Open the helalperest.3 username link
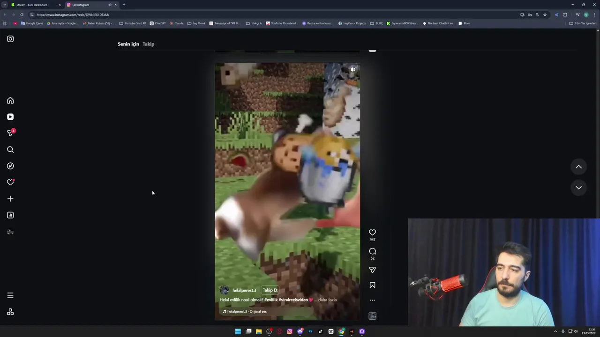600x337 pixels. (244, 290)
